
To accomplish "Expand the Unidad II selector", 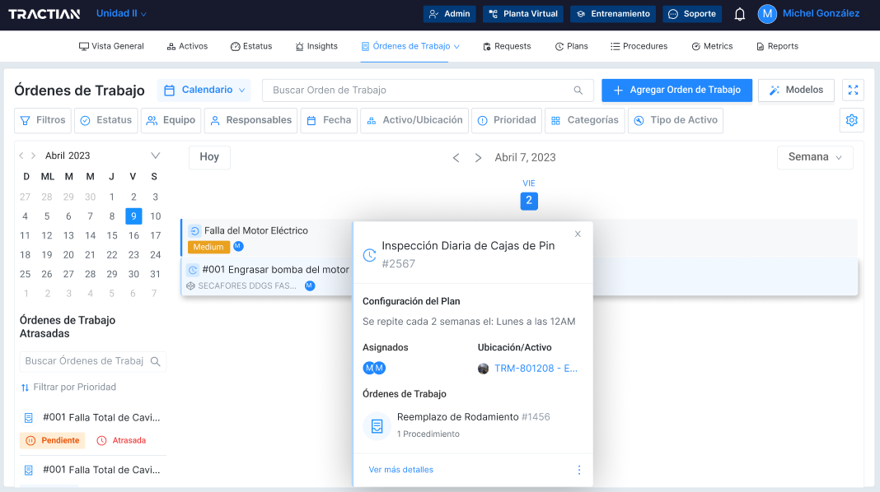I will tap(120, 14).
